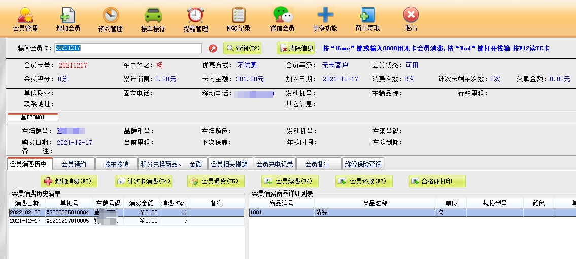Open 便签记录 notes icon
This screenshot has height=259, width=576.
(239, 16)
